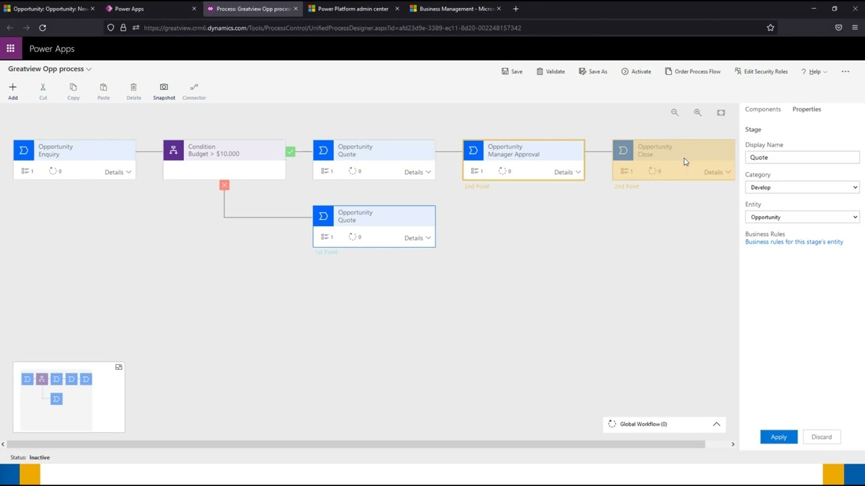The height and width of the screenshot is (486, 865).
Task: Expand Details of lower Quote stage
Action: tap(418, 238)
